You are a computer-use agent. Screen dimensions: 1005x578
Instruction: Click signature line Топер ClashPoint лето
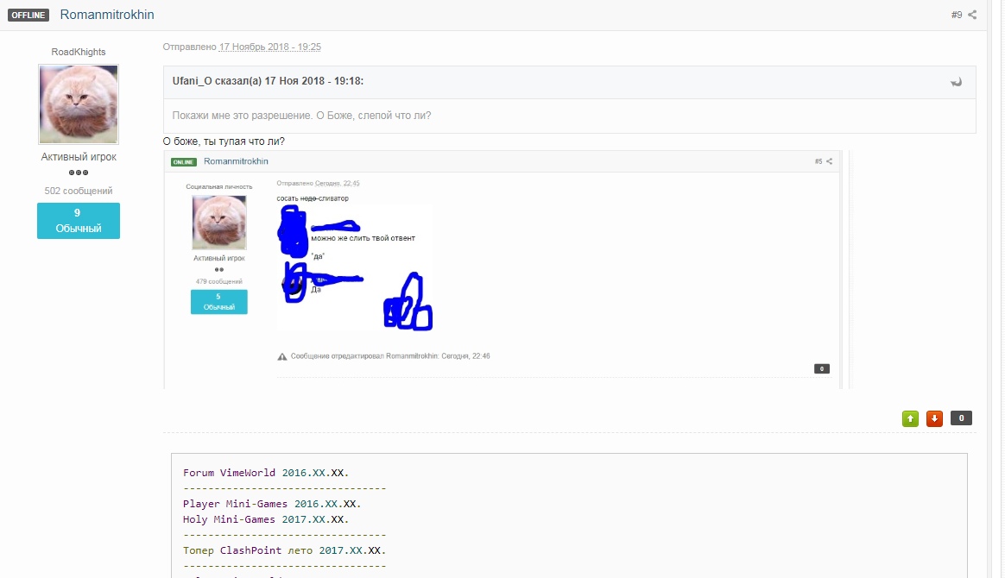(x=285, y=550)
